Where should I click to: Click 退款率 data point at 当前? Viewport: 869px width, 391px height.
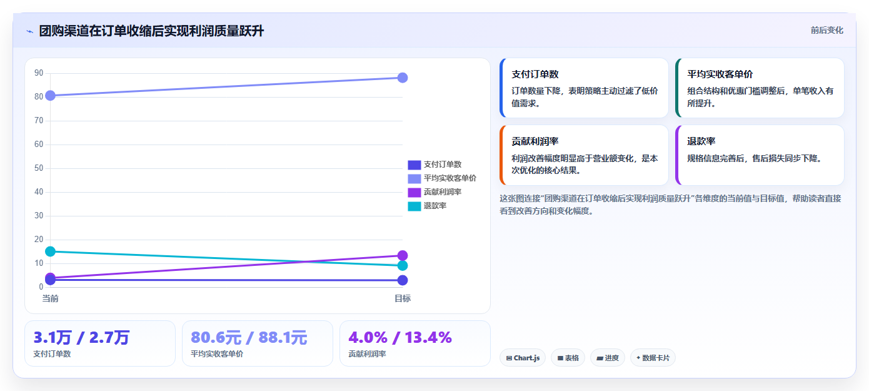pos(51,251)
